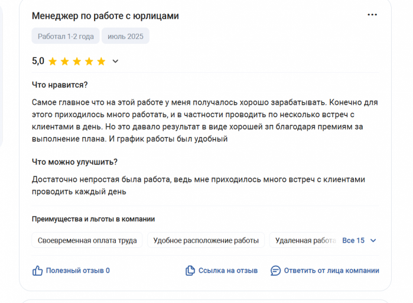The image size is (413, 303).
Task: Click the Менеджер по работе с юрлицами title
Action: point(105,16)
